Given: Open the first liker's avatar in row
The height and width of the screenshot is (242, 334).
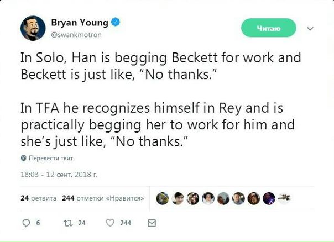Looking at the screenshot, I should (163, 198).
